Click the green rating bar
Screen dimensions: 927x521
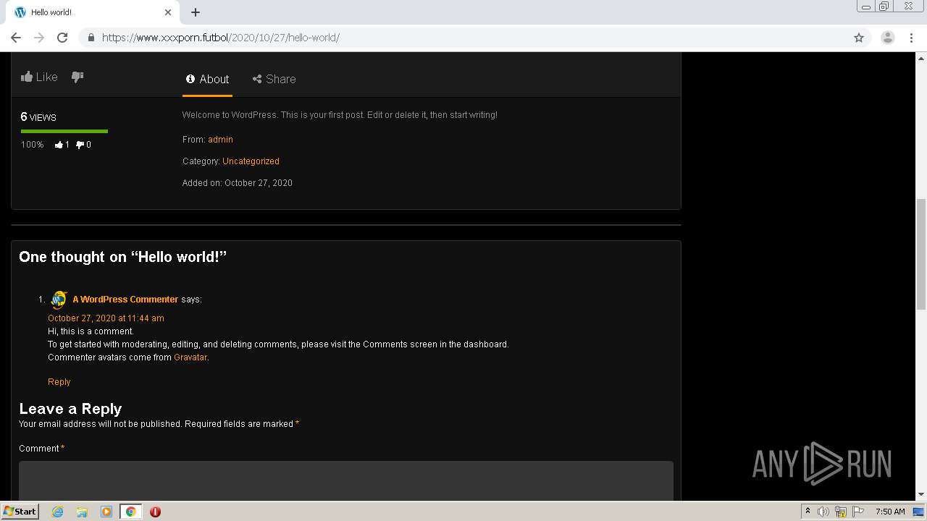tap(64, 131)
